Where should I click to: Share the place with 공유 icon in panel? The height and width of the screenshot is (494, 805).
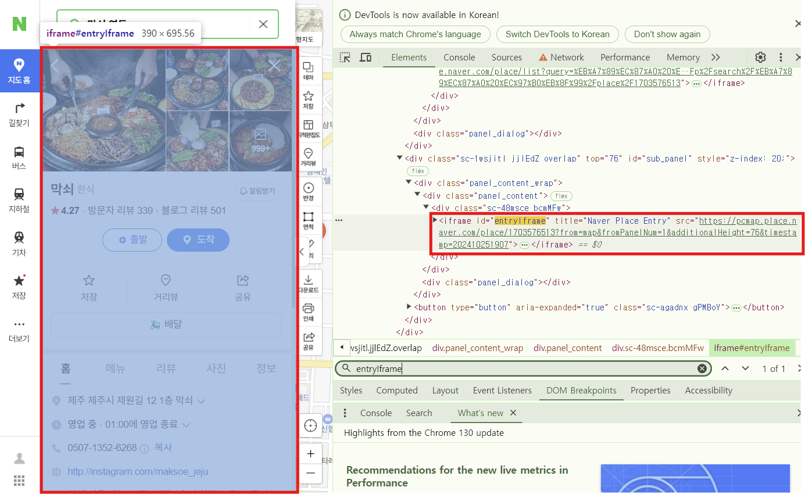point(243,288)
